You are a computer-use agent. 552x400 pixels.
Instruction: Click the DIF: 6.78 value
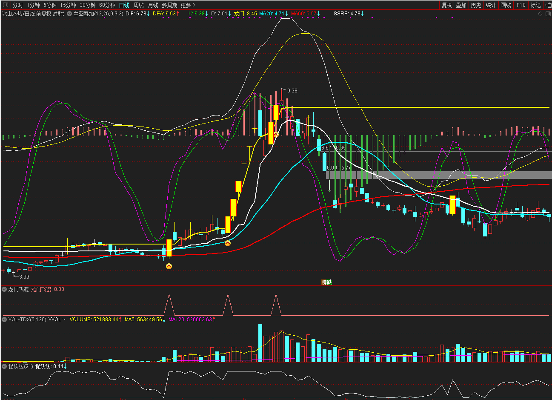pyautogui.click(x=136, y=14)
